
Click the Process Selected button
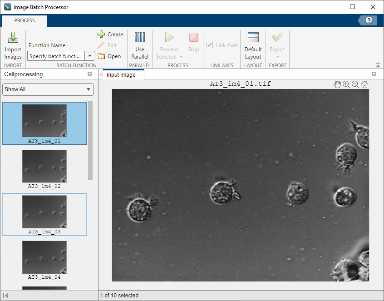click(x=169, y=45)
